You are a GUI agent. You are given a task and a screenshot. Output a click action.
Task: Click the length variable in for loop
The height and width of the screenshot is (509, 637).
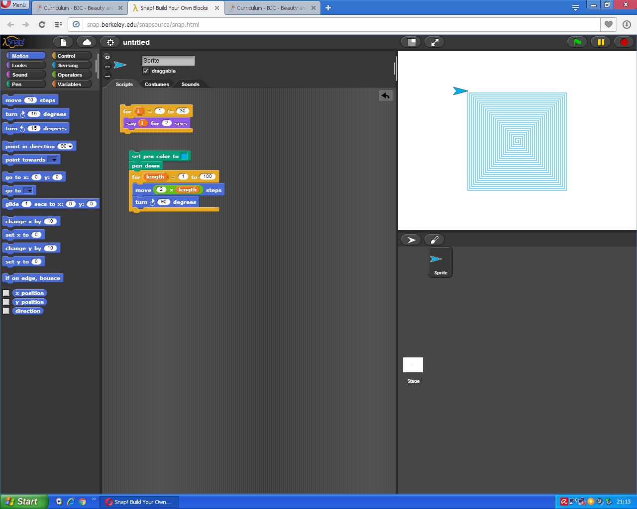(x=155, y=177)
